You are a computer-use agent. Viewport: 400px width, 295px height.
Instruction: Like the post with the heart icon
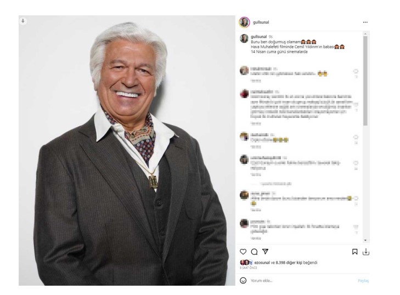tap(243, 252)
